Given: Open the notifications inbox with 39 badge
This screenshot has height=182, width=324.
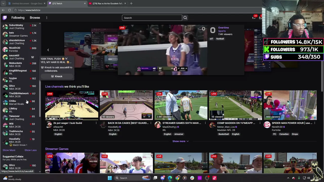Looking at the screenshot, I should tap(254, 17).
